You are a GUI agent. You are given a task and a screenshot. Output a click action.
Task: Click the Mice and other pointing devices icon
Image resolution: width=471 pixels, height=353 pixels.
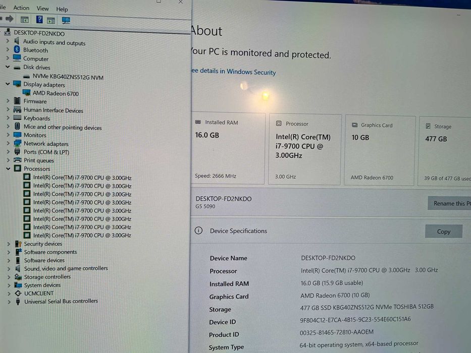tap(18, 126)
